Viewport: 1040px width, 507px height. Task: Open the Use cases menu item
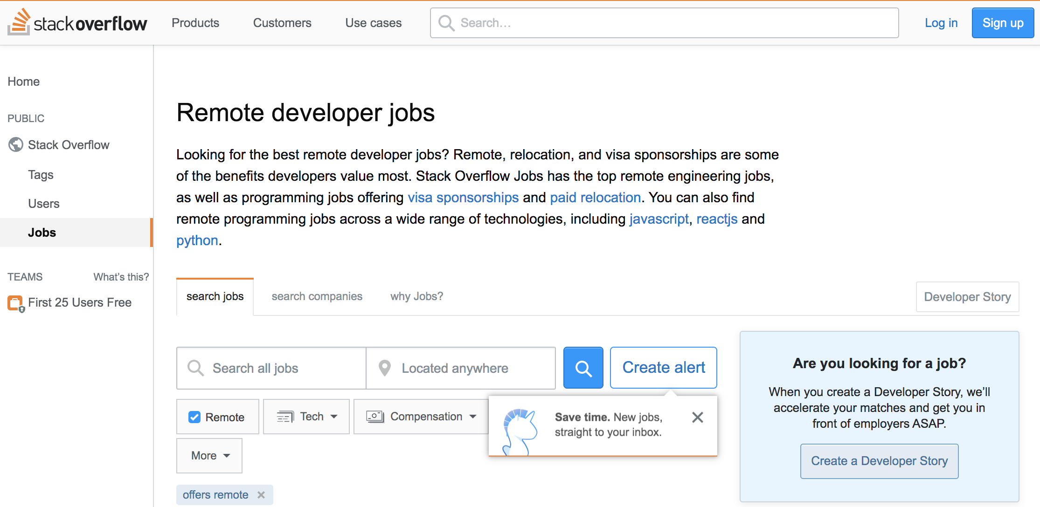[x=374, y=23]
